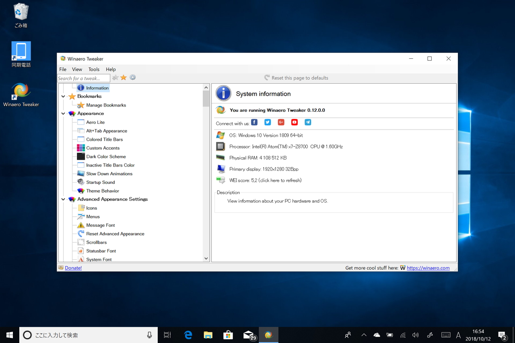
Task: Click the Telegram icon
Action: click(307, 122)
